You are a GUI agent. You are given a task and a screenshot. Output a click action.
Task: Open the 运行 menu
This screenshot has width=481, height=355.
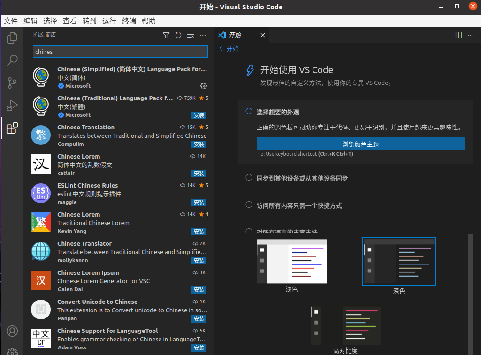(109, 21)
